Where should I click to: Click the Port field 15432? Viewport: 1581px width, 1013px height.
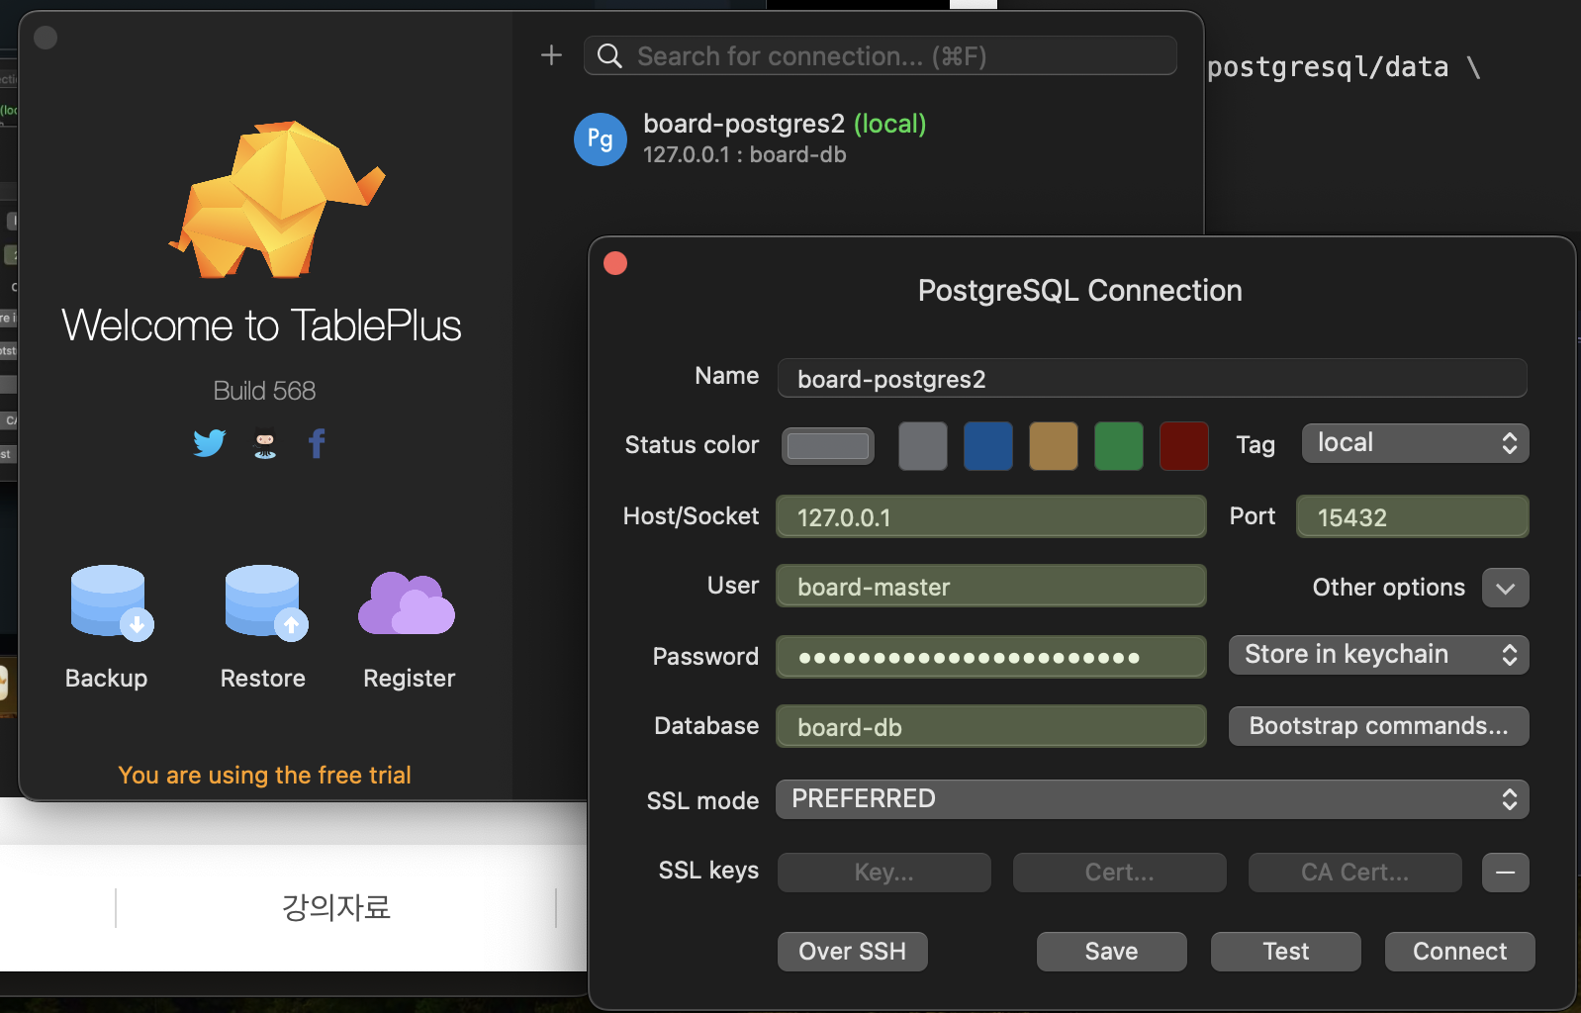coord(1413,516)
